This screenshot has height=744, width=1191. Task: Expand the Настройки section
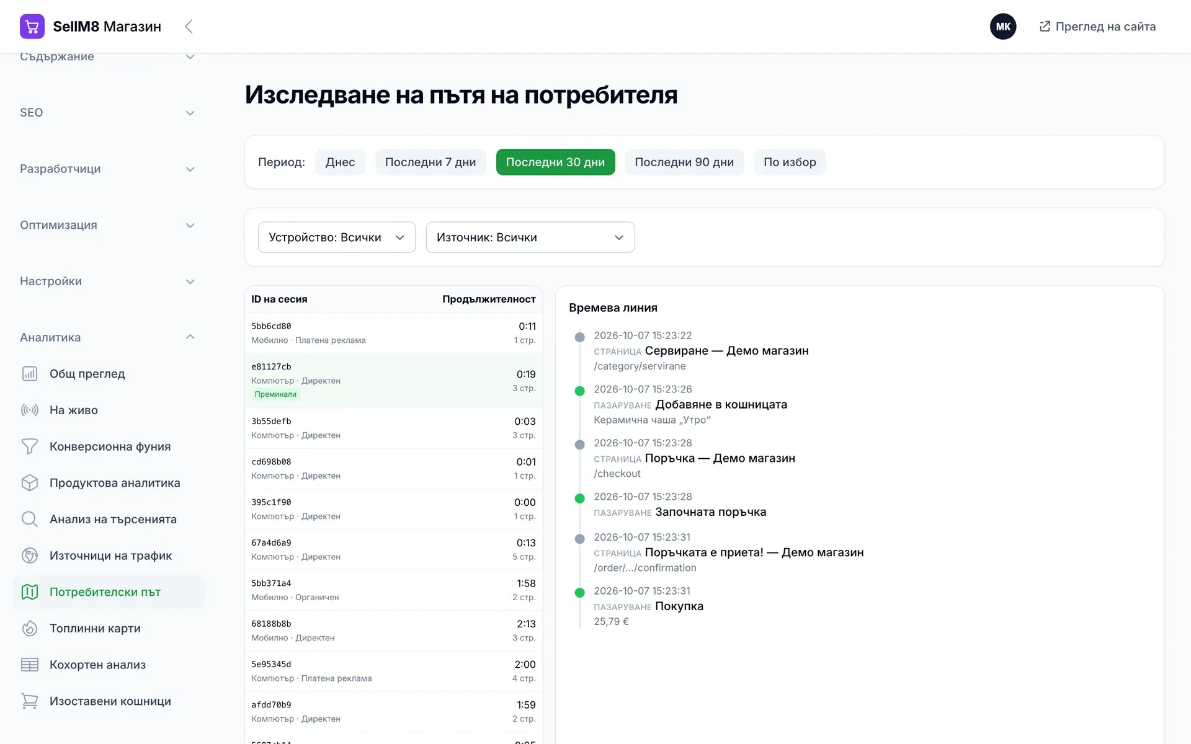pyautogui.click(x=108, y=281)
